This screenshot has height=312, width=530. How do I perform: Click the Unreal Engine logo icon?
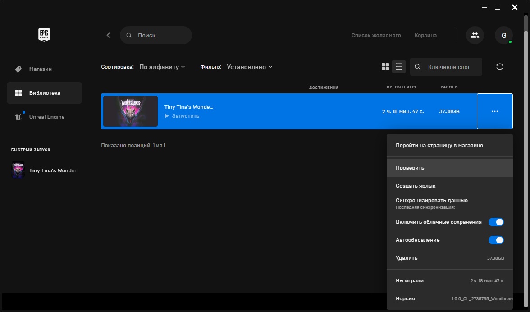(18, 117)
